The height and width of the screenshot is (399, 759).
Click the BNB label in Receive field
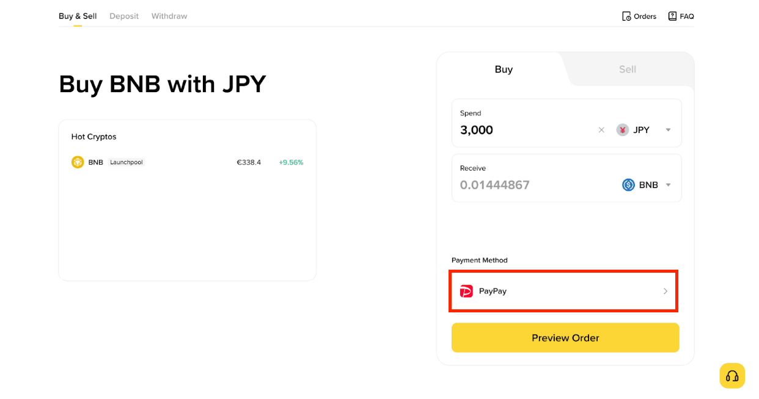(x=648, y=185)
